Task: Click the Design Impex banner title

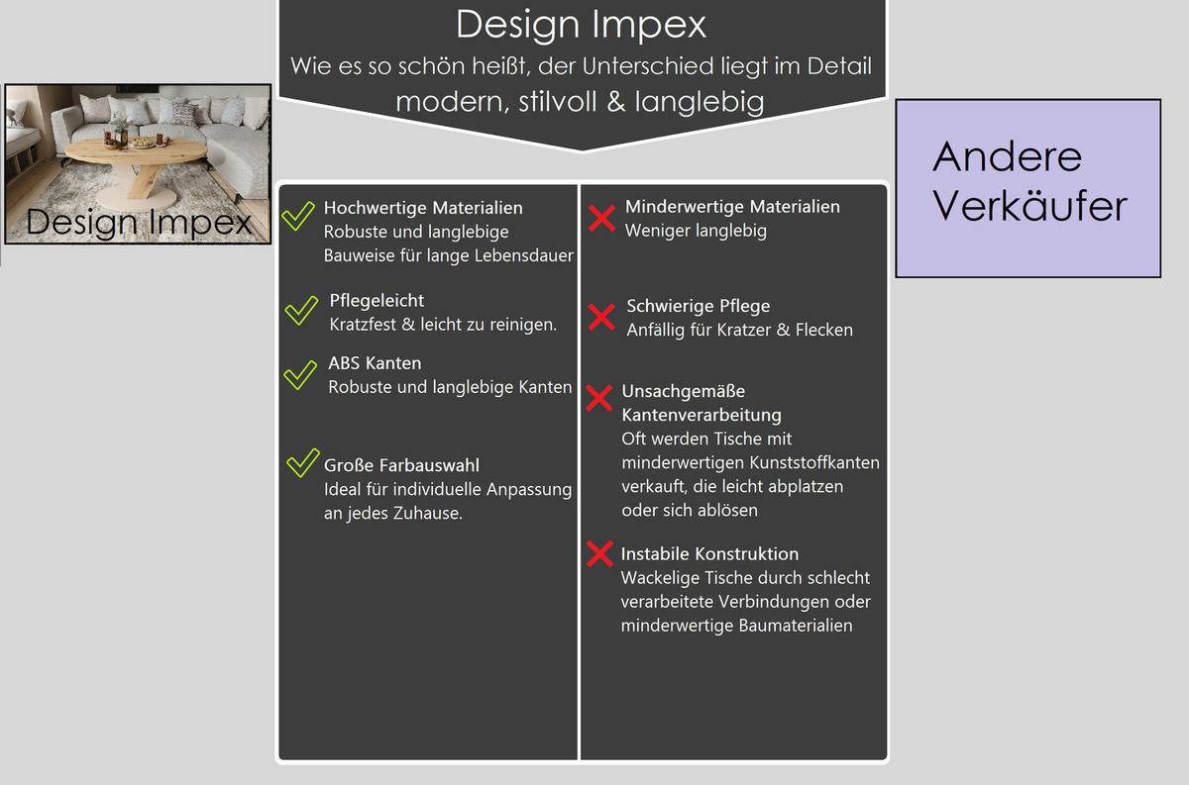Action: 582,24
